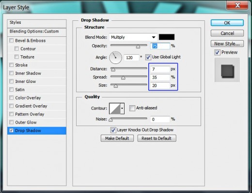Select the Satin style label

pyautogui.click(x=20, y=90)
